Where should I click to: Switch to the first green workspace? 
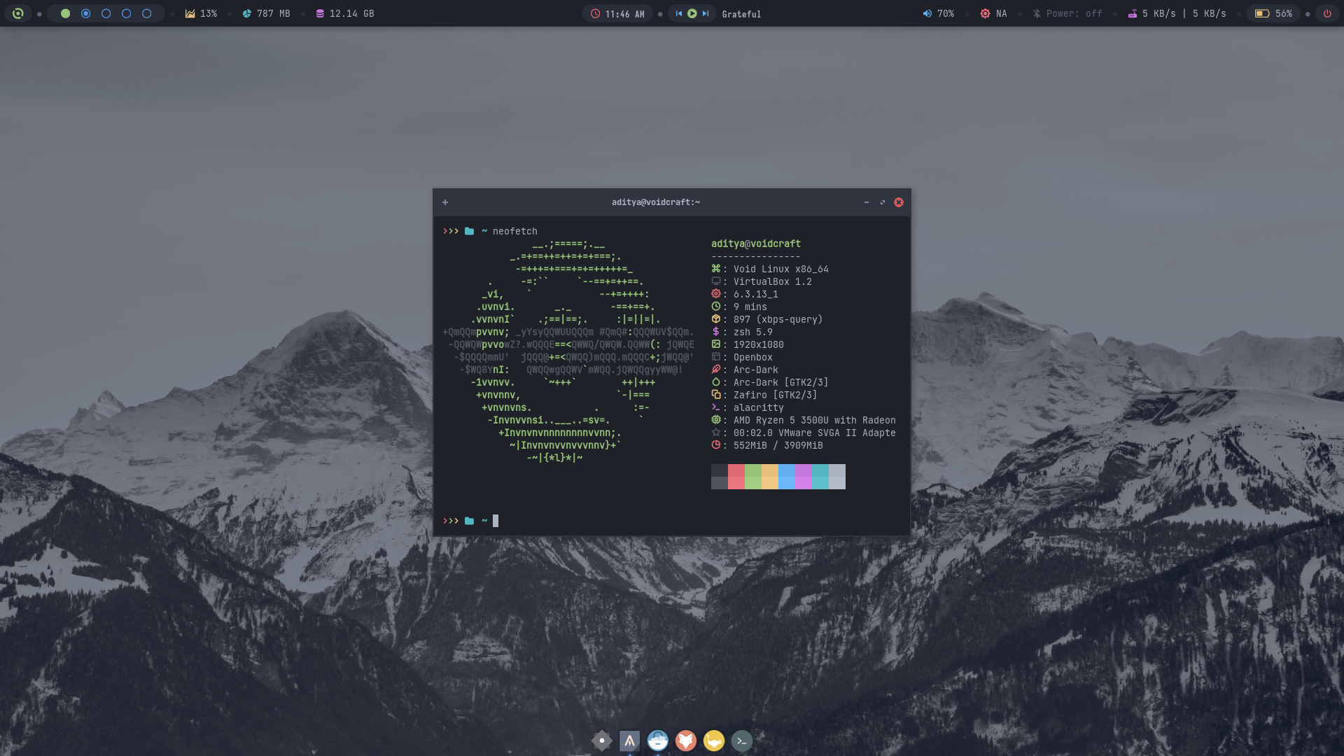pos(65,13)
